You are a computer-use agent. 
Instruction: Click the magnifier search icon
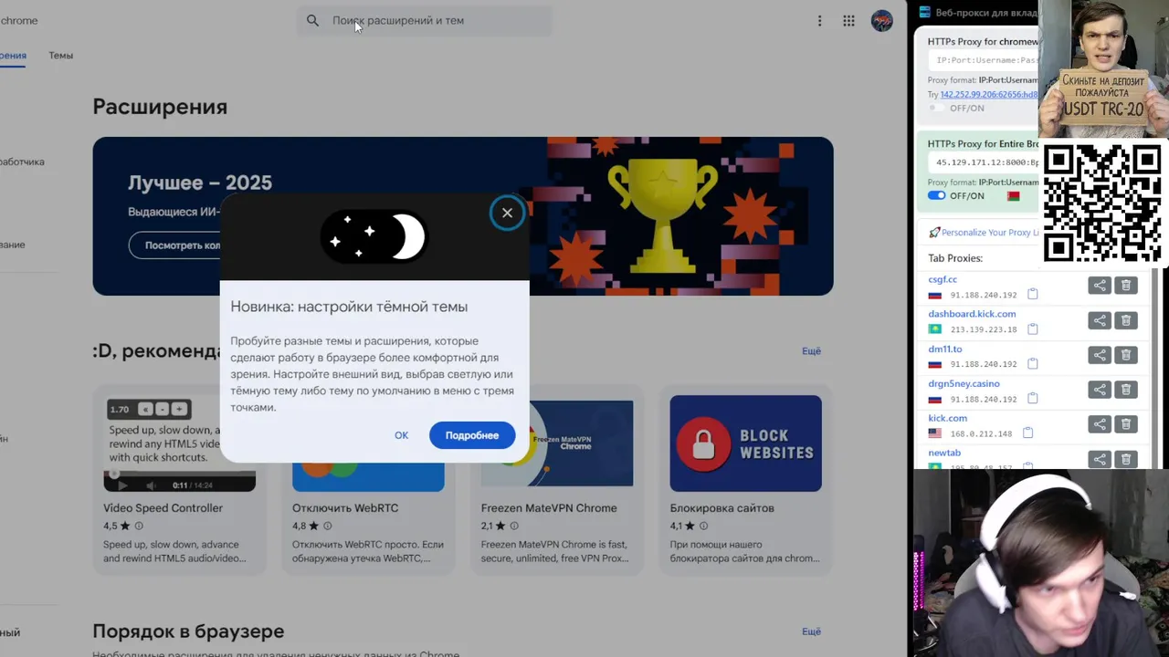(x=312, y=20)
